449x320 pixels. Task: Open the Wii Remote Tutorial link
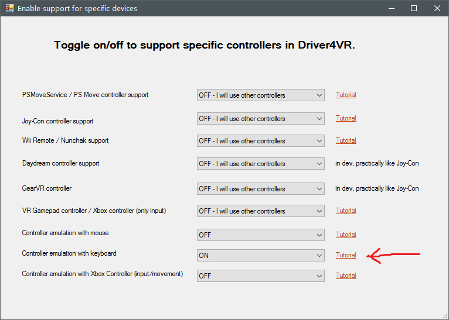point(346,140)
